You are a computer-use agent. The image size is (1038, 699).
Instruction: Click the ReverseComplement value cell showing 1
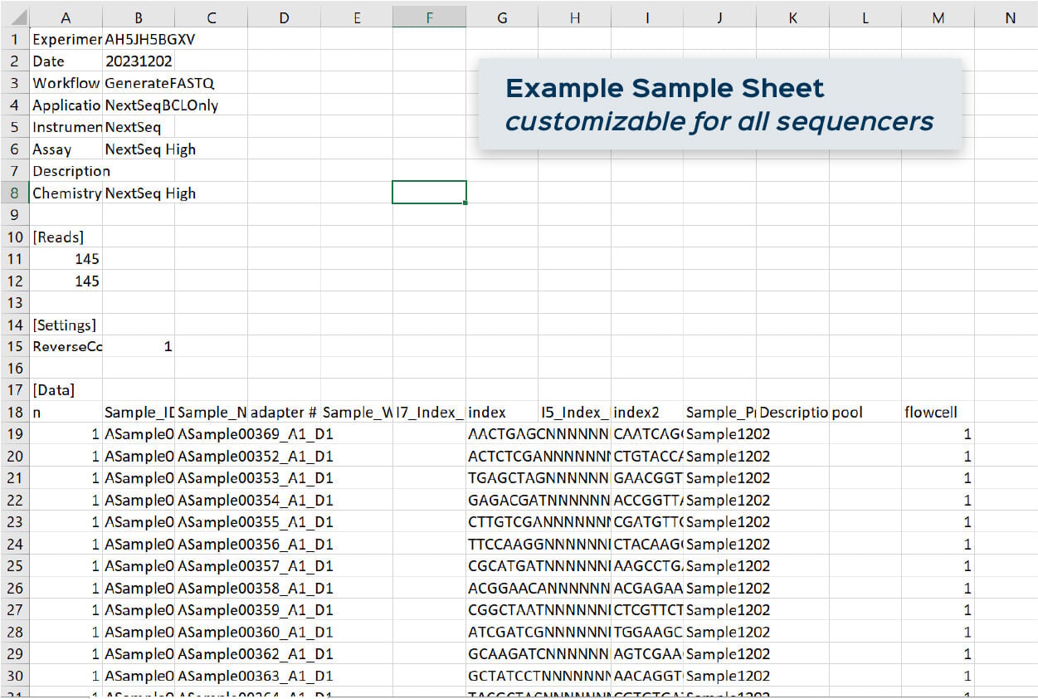[x=138, y=346]
